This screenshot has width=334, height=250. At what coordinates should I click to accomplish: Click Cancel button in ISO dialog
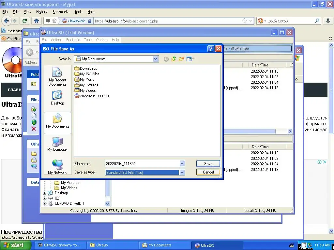coord(208,172)
